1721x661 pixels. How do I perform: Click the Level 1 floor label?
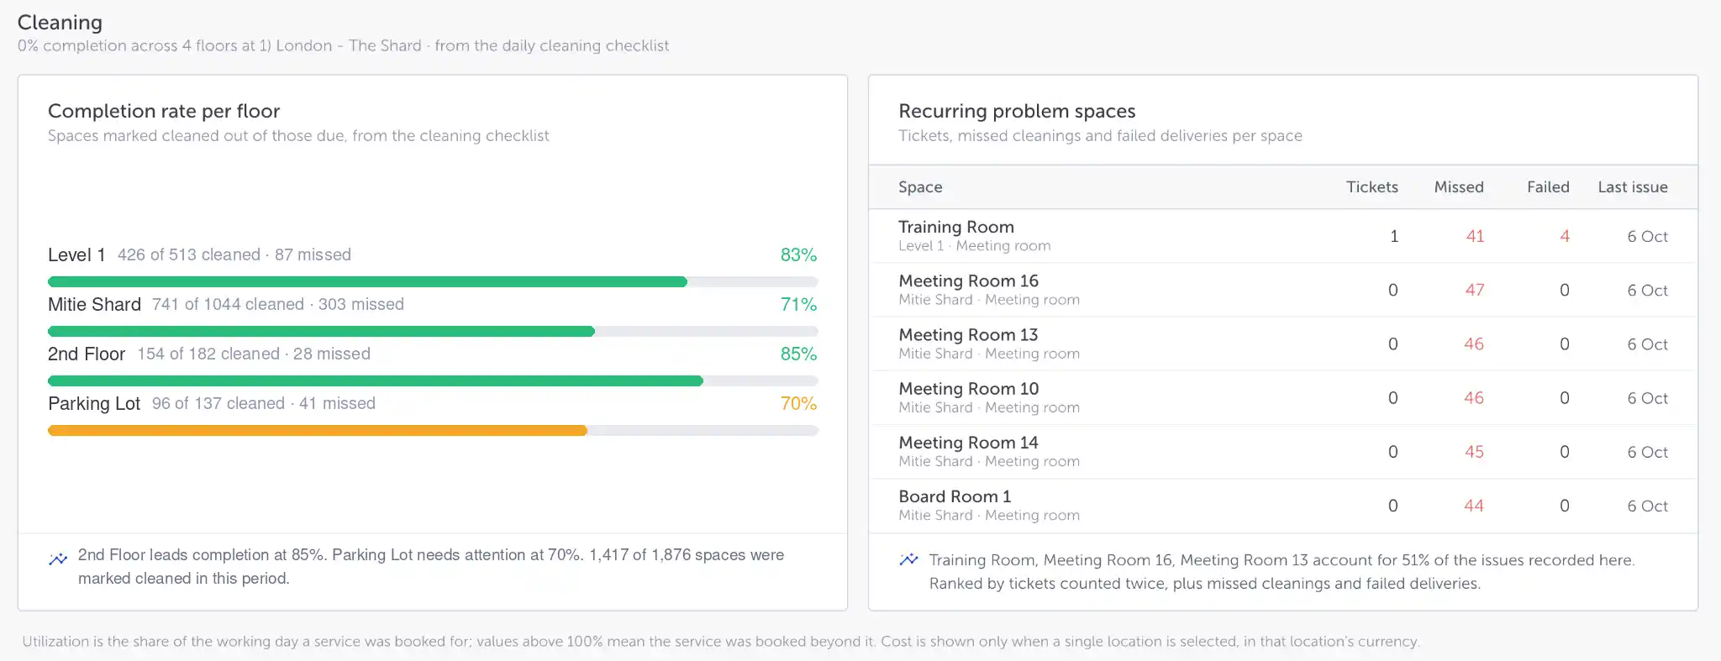click(76, 255)
